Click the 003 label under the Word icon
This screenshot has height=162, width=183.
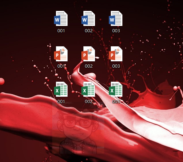tap(116, 31)
